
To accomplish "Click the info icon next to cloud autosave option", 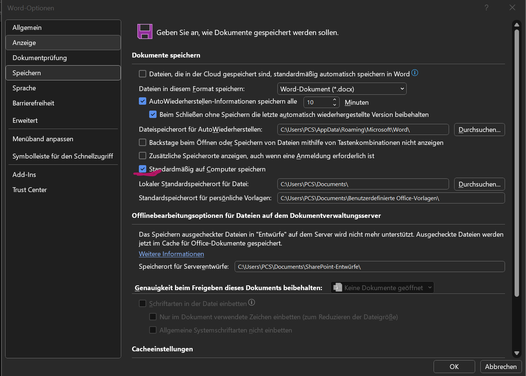I will (415, 73).
